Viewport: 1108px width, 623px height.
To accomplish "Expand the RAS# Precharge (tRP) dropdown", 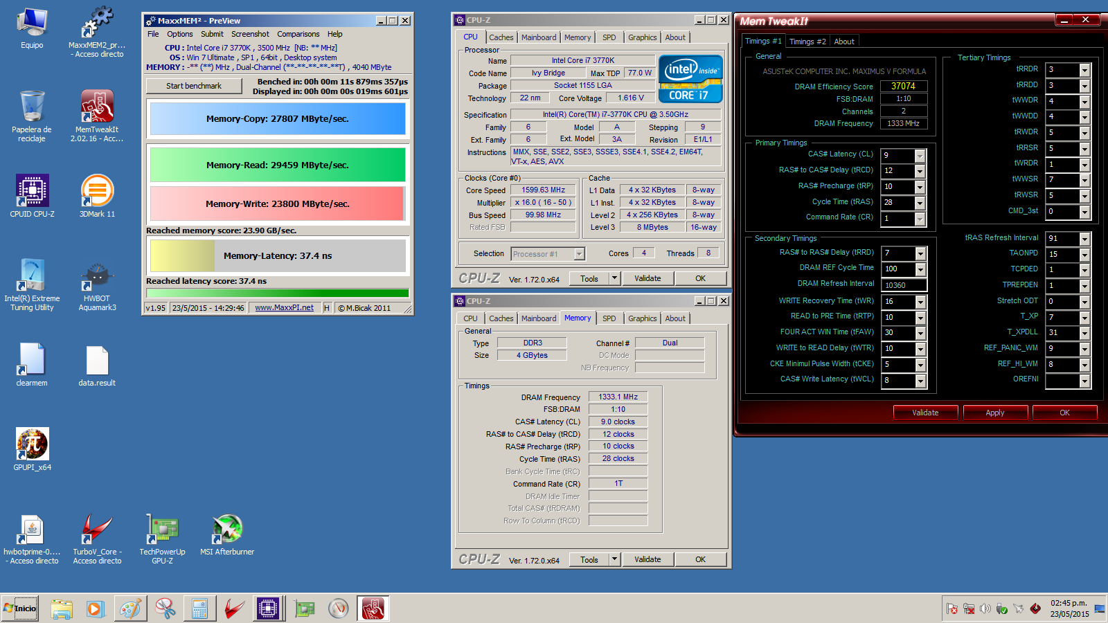I will point(920,187).
